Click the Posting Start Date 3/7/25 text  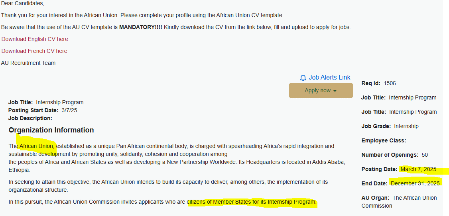pos(69,110)
